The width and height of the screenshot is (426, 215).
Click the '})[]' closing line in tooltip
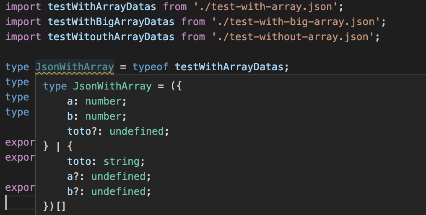pos(55,206)
